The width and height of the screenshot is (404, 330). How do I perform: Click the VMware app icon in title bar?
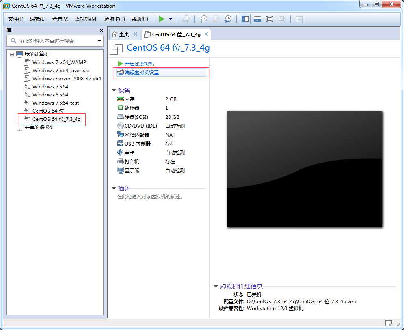coord(6,6)
